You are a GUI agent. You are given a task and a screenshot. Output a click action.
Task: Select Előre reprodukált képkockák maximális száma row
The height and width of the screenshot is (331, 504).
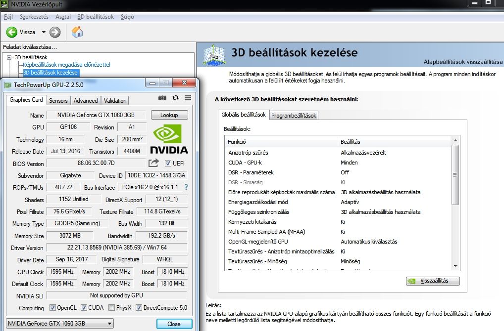click(339, 192)
